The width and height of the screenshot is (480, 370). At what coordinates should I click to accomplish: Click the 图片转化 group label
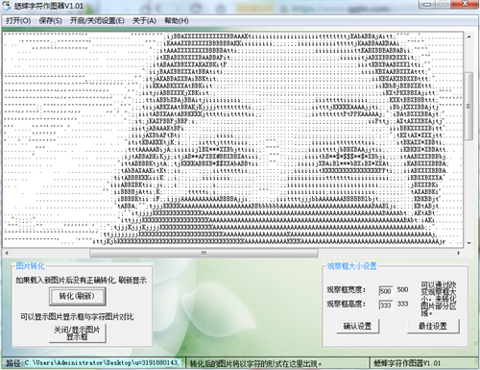31,266
